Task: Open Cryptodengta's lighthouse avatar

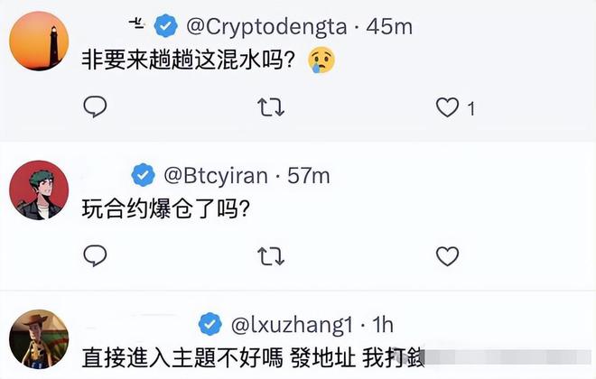Action: [x=39, y=42]
